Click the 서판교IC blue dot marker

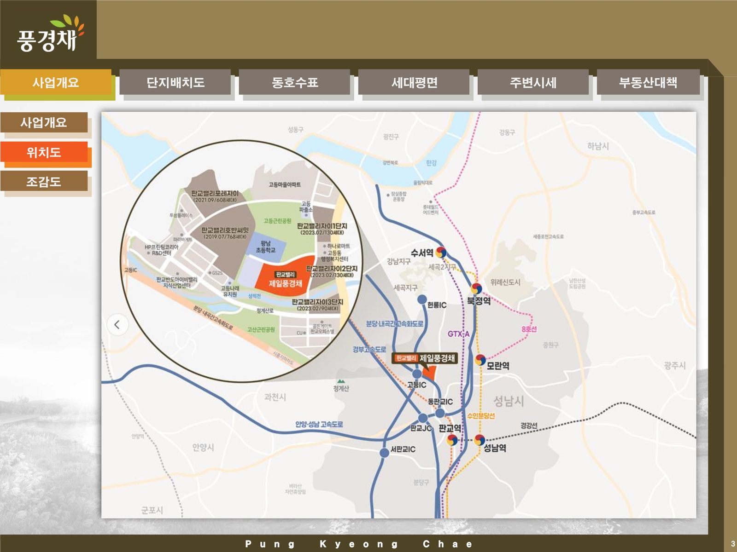[384, 453]
